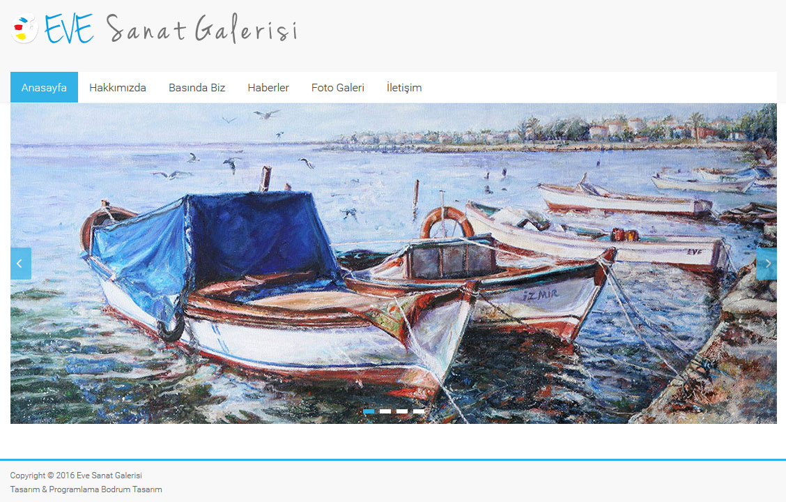Open the Anasayfa tab
786x502 pixels.
(x=44, y=87)
